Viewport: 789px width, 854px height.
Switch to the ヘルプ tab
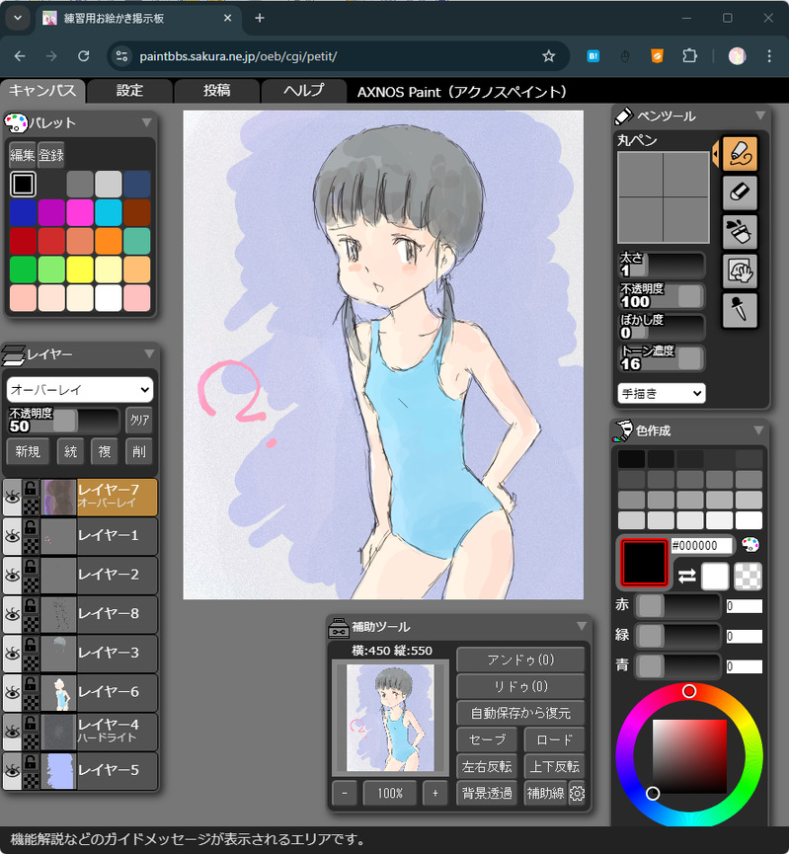tap(303, 91)
